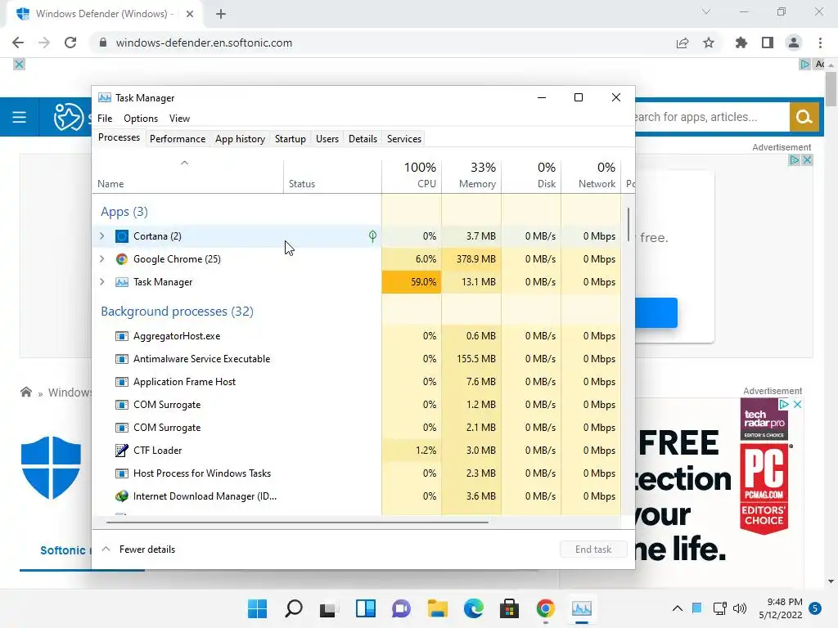Open Microsoft Store from taskbar

click(509, 608)
